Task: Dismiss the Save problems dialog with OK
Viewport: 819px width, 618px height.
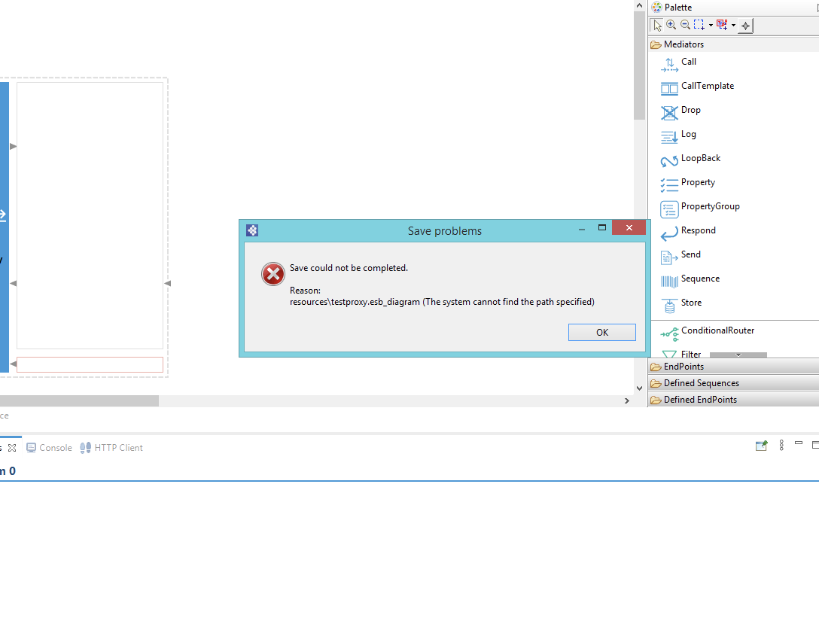Action: [x=601, y=332]
